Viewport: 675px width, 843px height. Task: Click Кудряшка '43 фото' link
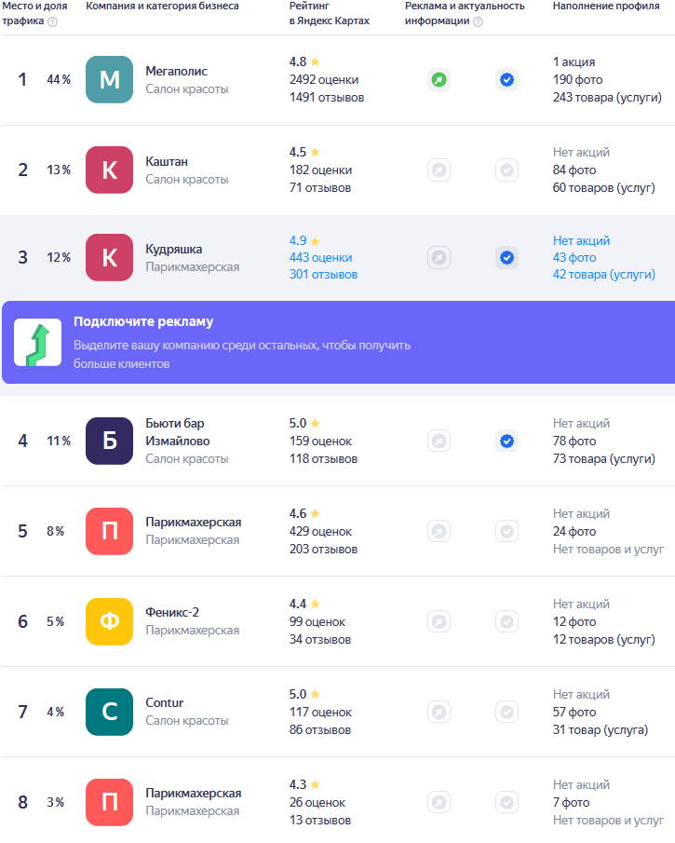point(574,258)
